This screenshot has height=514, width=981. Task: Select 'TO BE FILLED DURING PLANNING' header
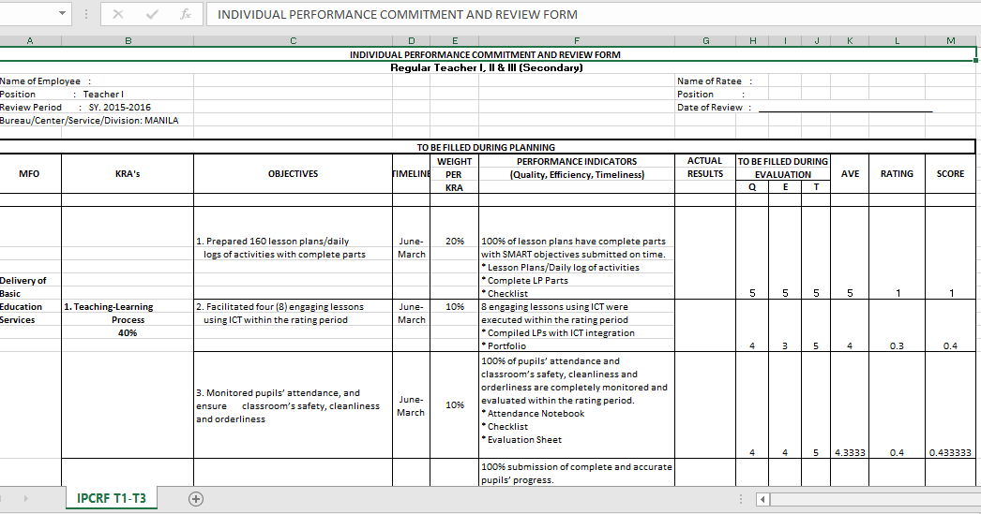[x=486, y=147]
